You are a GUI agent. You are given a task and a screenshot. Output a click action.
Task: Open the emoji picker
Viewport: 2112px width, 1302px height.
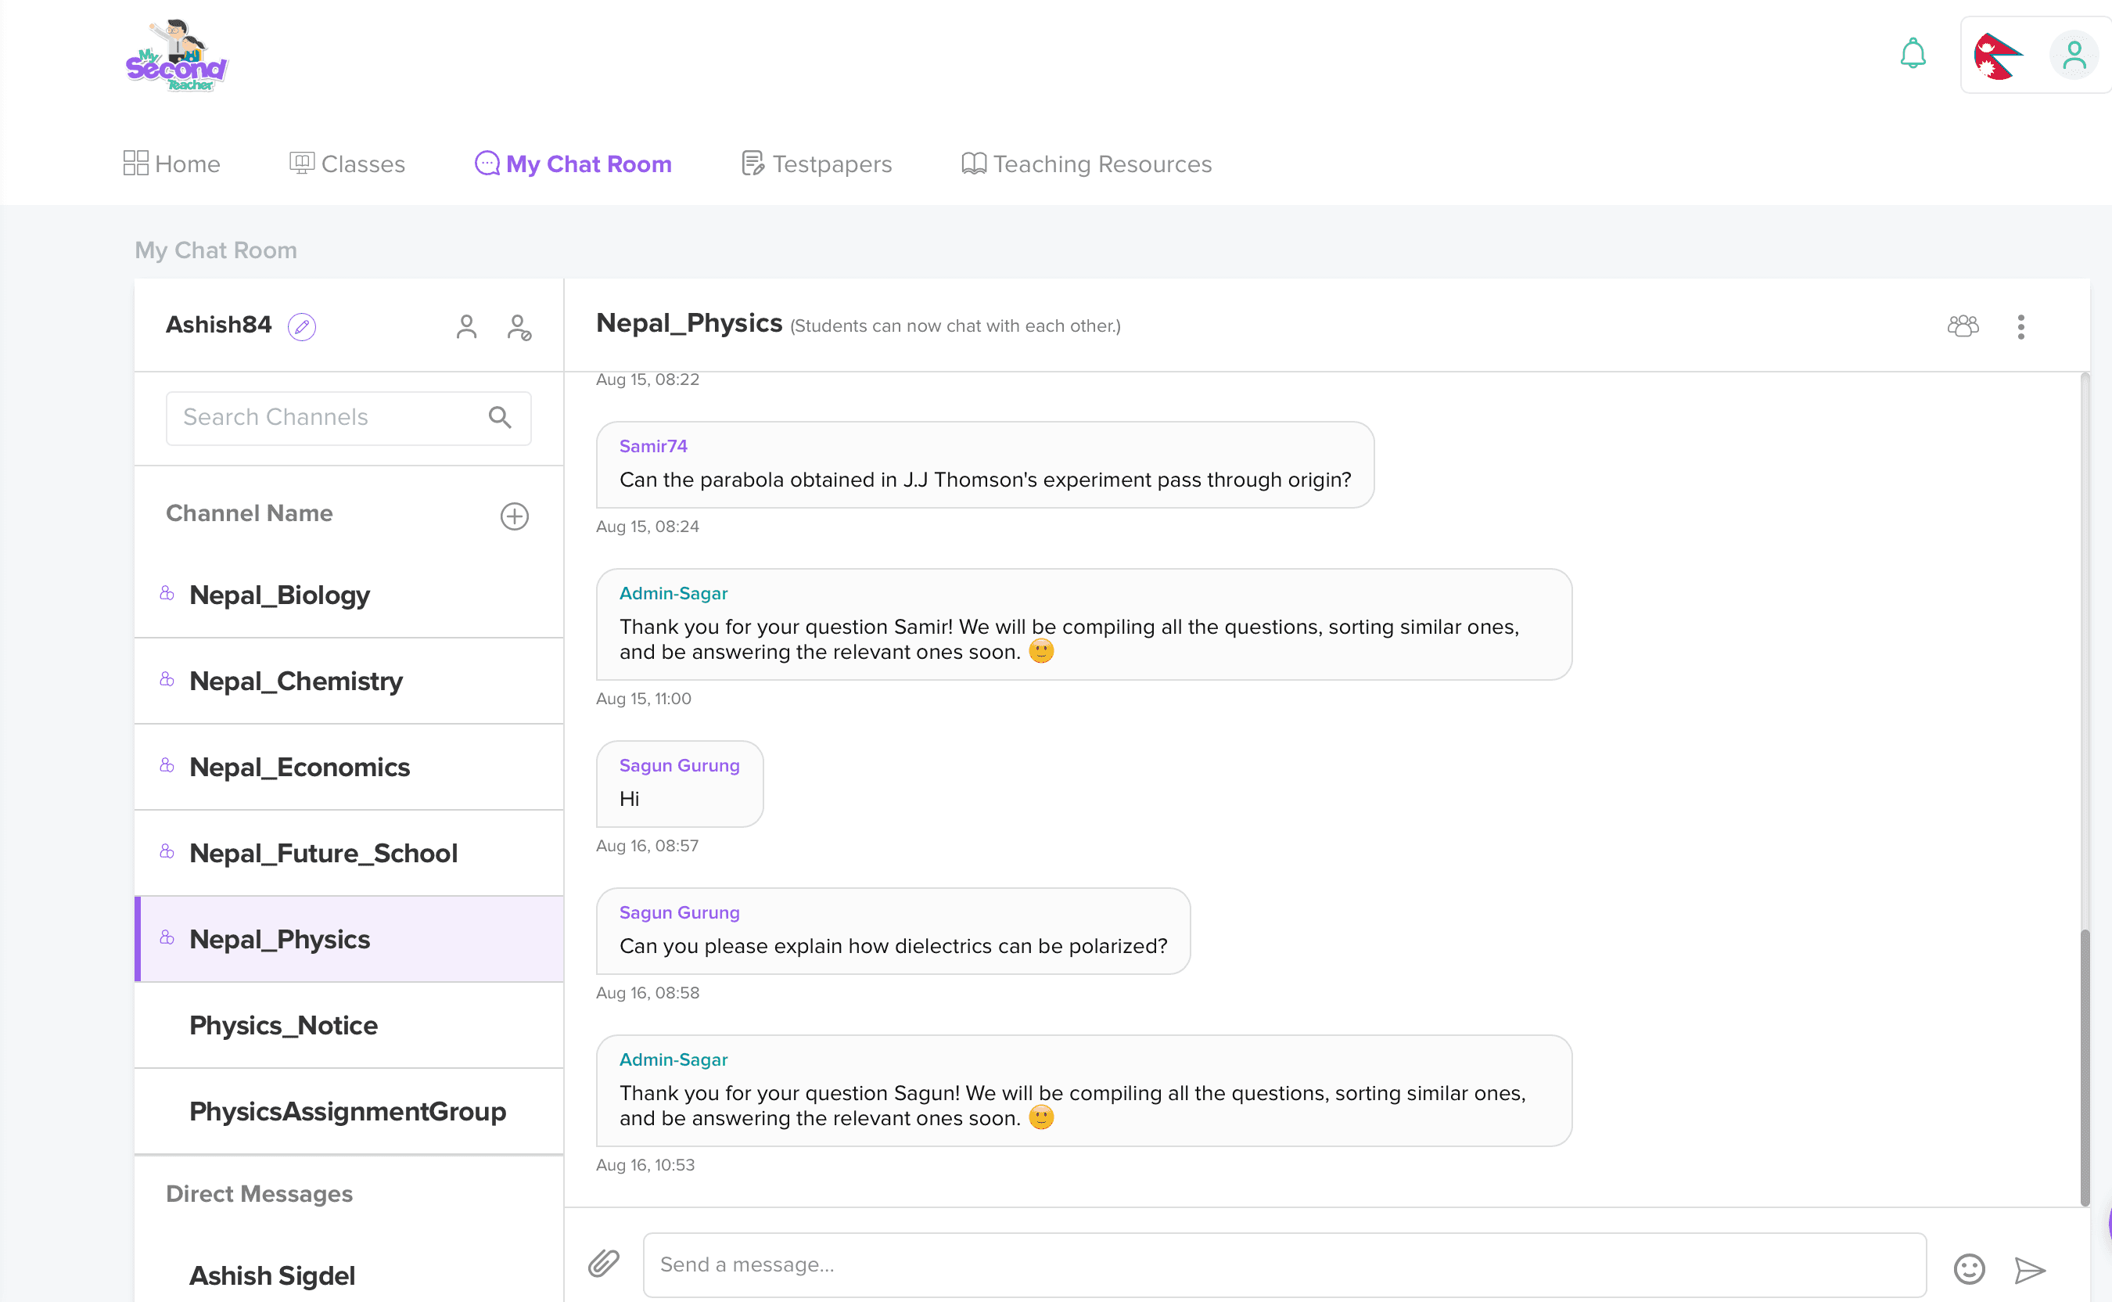coord(1969,1268)
